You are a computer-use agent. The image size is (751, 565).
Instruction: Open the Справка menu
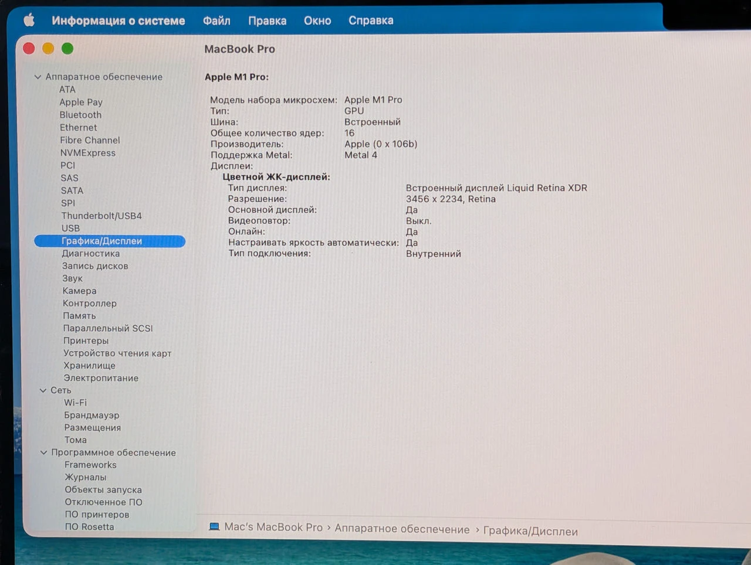[371, 21]
